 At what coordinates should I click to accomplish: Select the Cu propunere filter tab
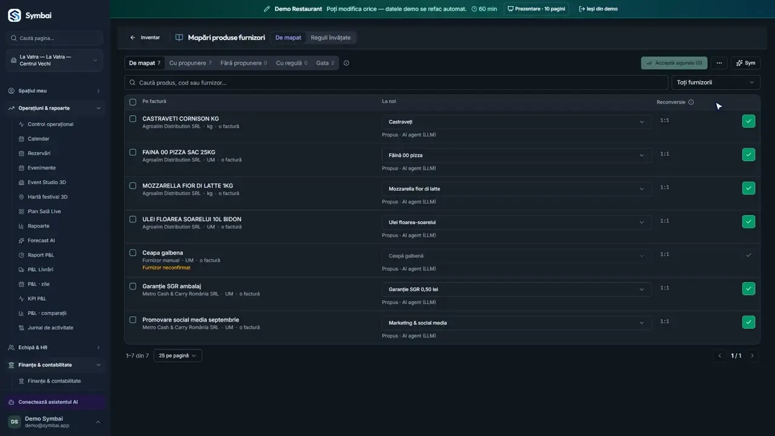[x=190, y=63]
